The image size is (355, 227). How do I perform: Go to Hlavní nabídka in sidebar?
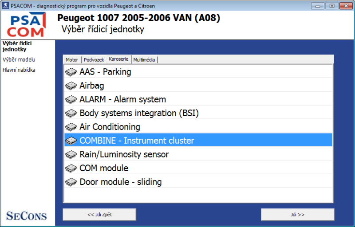coord(19,70)
